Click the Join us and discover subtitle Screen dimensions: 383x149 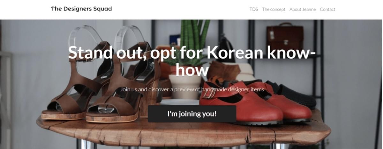pyautogui.click(x=192, y=89)
